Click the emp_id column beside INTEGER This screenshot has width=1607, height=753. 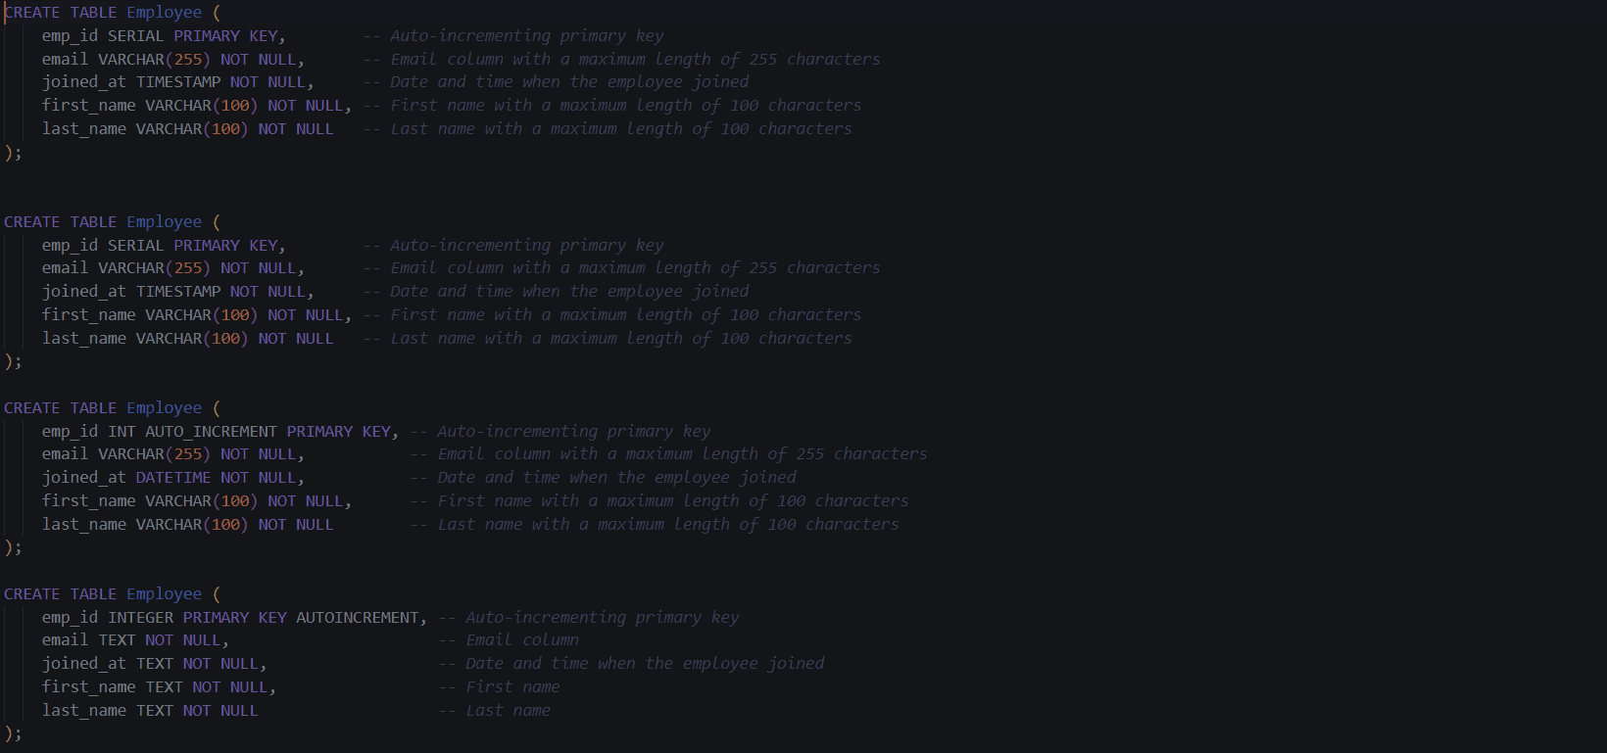(70, 618)
